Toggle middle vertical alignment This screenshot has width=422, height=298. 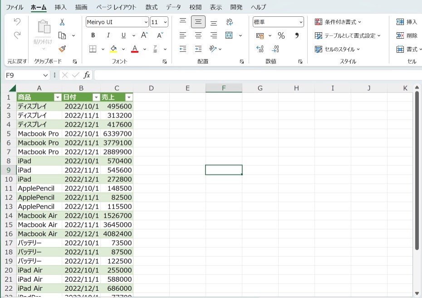tap(198, 22)
